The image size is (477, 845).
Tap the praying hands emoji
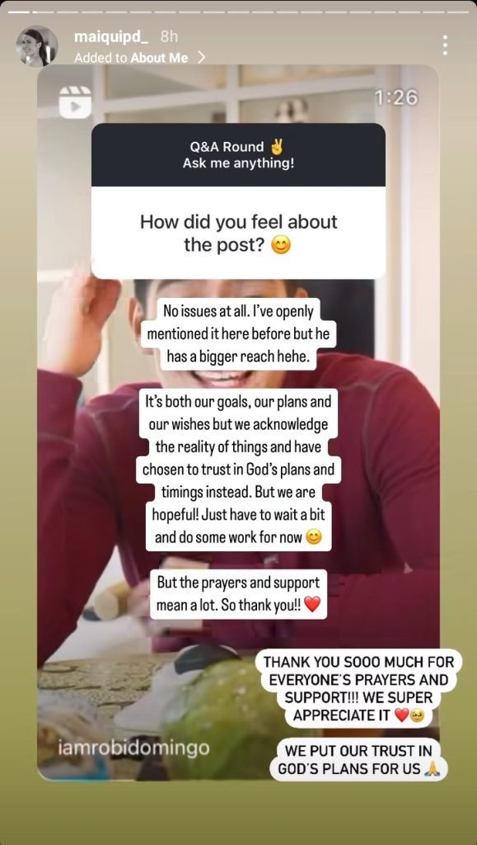[432, 768]
